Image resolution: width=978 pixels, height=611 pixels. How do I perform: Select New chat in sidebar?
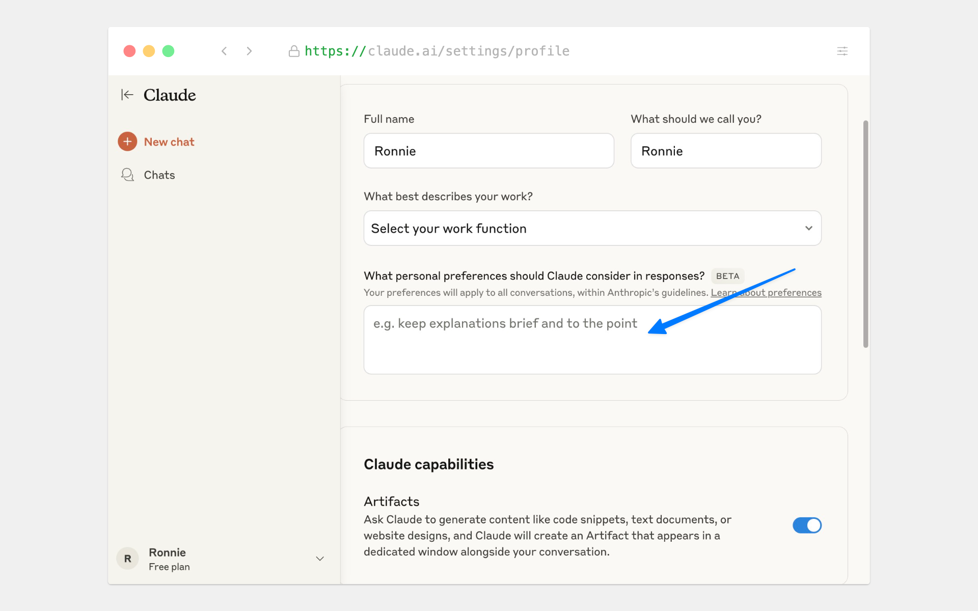point(169,142)
